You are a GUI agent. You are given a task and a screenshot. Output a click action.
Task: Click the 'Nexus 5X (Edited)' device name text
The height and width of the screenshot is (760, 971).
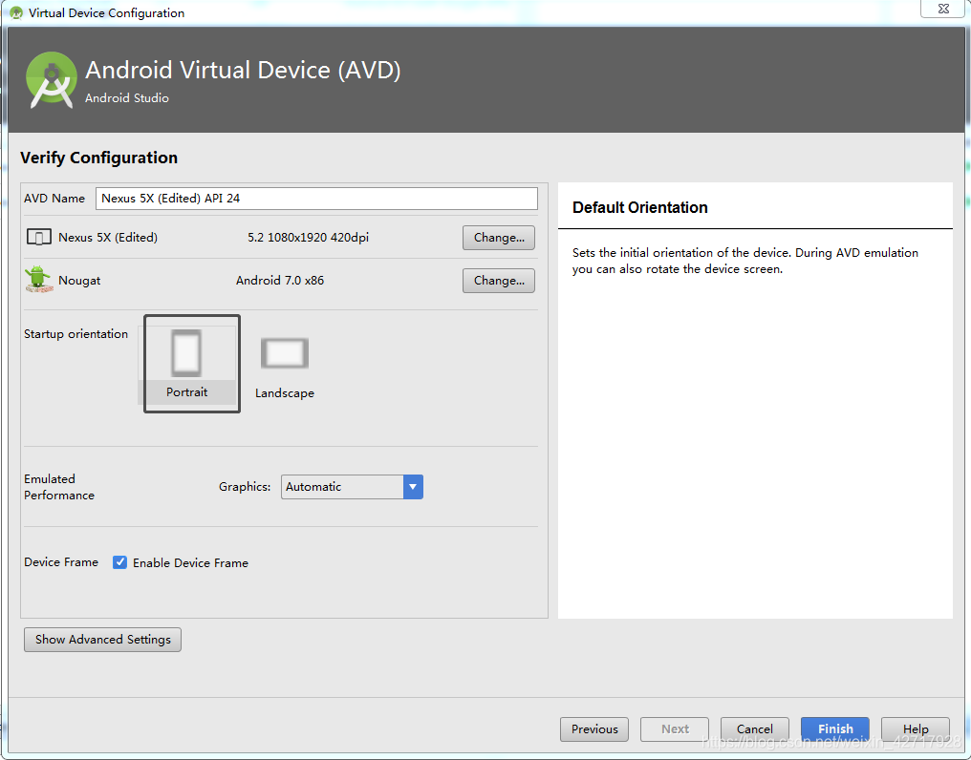coord(108,237)
